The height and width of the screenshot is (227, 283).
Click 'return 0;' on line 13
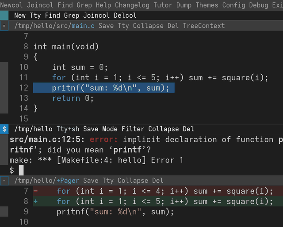click(73, 98)
